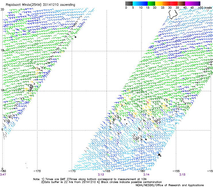The height and width of the screenshot is (187, 213).
Task: Click the '35' label under the color legend
Action: [177, 8]
